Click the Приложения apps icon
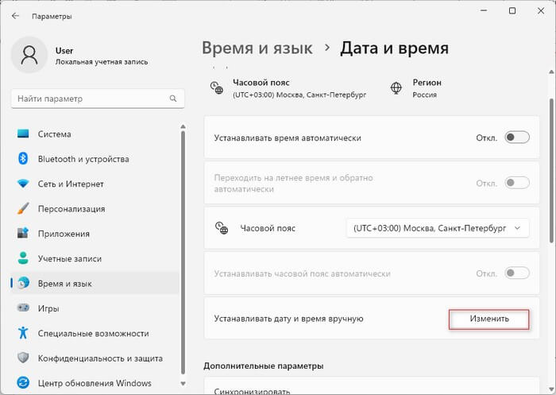Screen dimensions: 556x395 23,234
